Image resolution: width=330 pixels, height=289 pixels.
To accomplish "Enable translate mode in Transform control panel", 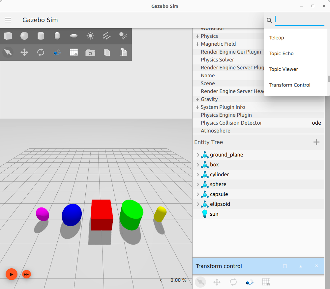I will (217, 282).
